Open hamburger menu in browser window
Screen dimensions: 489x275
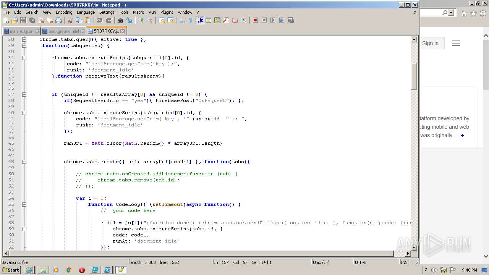[x=456, y=43]
